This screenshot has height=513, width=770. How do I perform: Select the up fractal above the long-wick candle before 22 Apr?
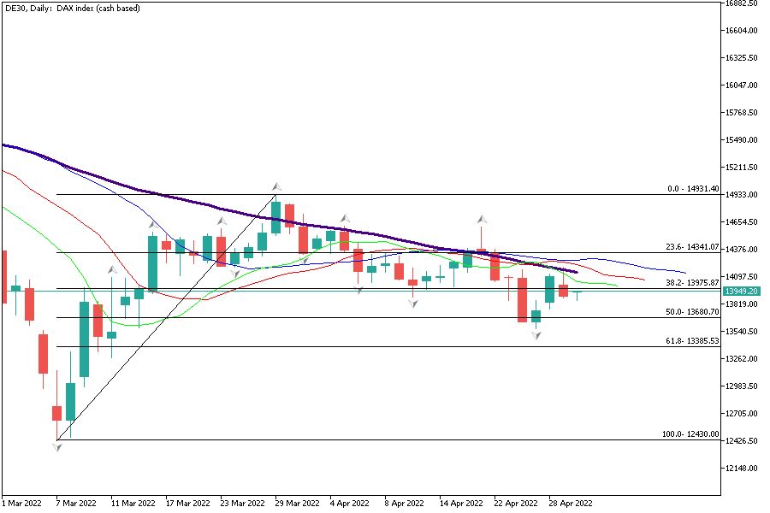point(482,219)
